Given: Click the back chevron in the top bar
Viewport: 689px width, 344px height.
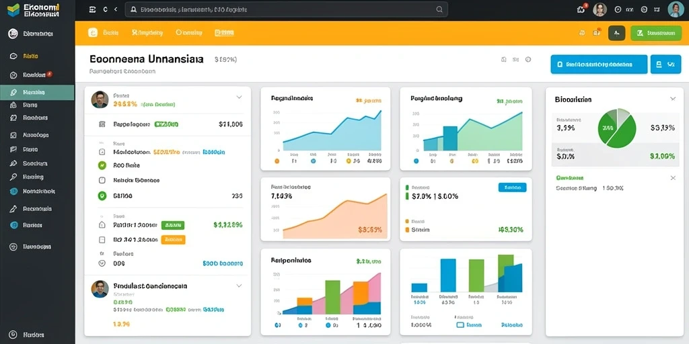Looking at the screenshot, I should point(116,9).
